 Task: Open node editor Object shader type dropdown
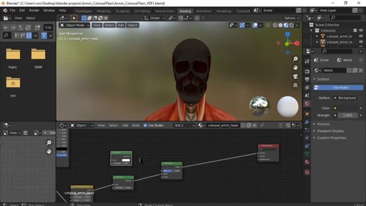tap(82, 125)
